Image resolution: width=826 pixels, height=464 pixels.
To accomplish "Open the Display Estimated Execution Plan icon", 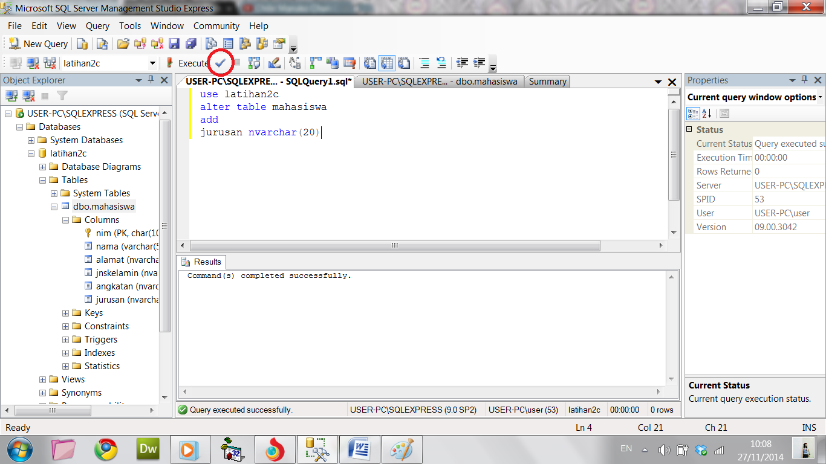I will coord(255,63).
